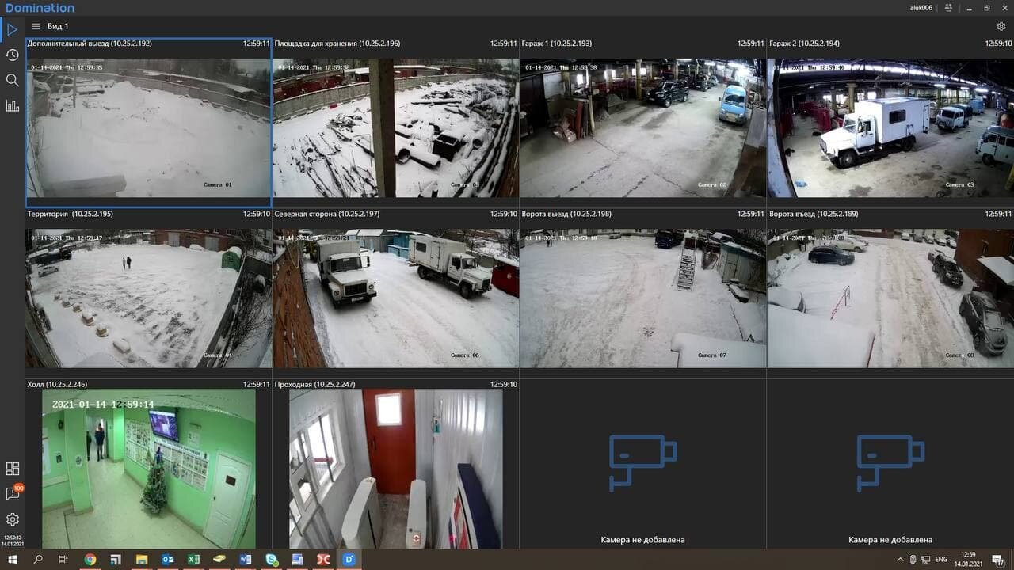Open the hamburger menu next to Вид 1
This screenshot has height=570, width=1014.
[x=36, y=26]
